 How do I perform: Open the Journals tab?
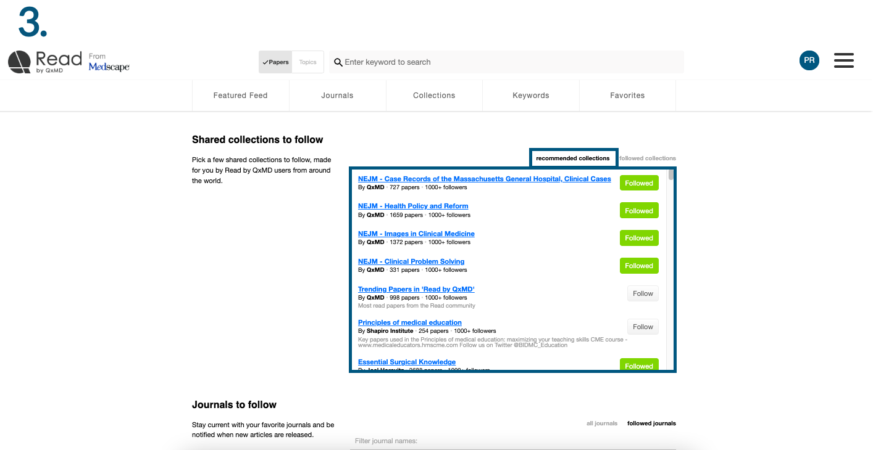pyautogui.click(x=337, y=96)
